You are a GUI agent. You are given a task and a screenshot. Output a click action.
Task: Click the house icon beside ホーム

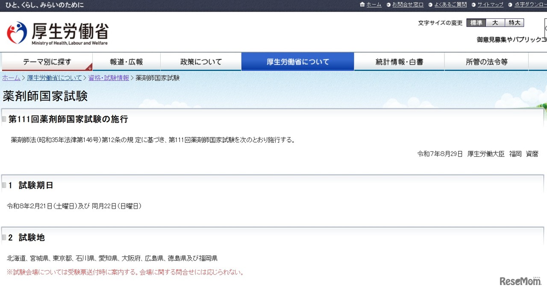[363, 5]
